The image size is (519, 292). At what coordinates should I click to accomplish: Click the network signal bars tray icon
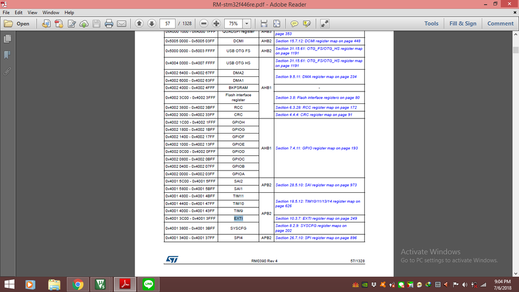click(483, 285)
